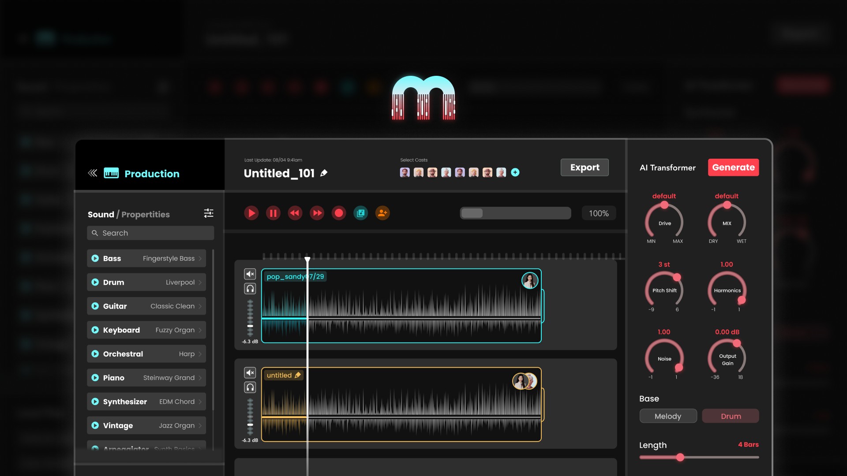Open the sound filter sliders icon
The height and width of the screenshot is (476, 847).
coord(209,213)
